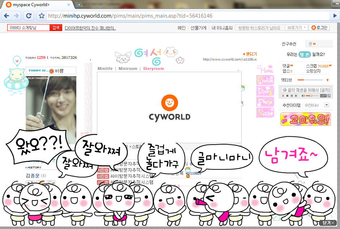Screen dimensions: 340x229
Task: Open the Home menu icon
Action: pos(265,69)
